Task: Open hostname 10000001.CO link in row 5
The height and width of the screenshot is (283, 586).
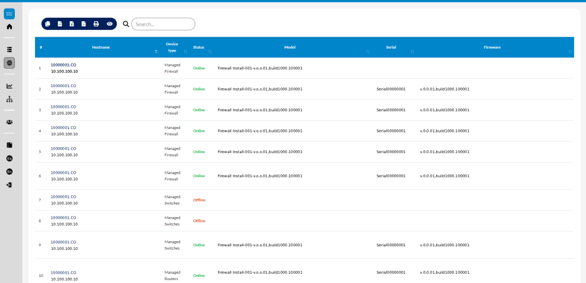Action: click(64, 148)
